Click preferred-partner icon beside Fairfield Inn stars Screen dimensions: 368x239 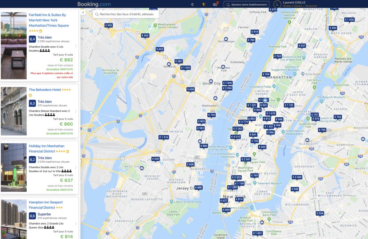(x=40, y=31)
